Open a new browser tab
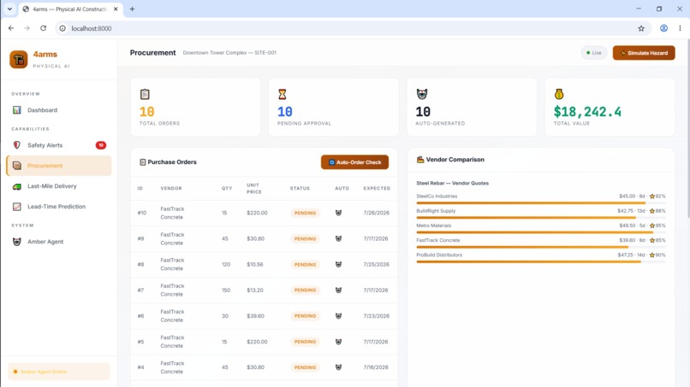Viewport: 690px width, 387px height. coord(132,9)
